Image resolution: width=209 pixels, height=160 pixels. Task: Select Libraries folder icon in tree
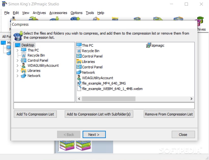[x=24, y=71]
